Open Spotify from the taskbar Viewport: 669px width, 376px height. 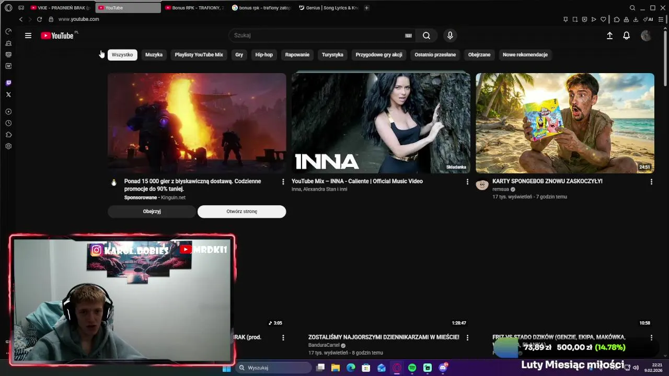[412, 368]
